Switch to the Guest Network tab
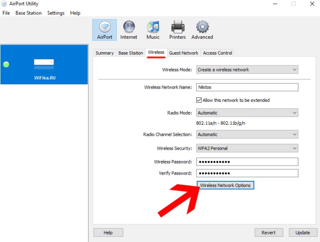The height and width of the screenshot is (242, 320). (x=184, y=53)
